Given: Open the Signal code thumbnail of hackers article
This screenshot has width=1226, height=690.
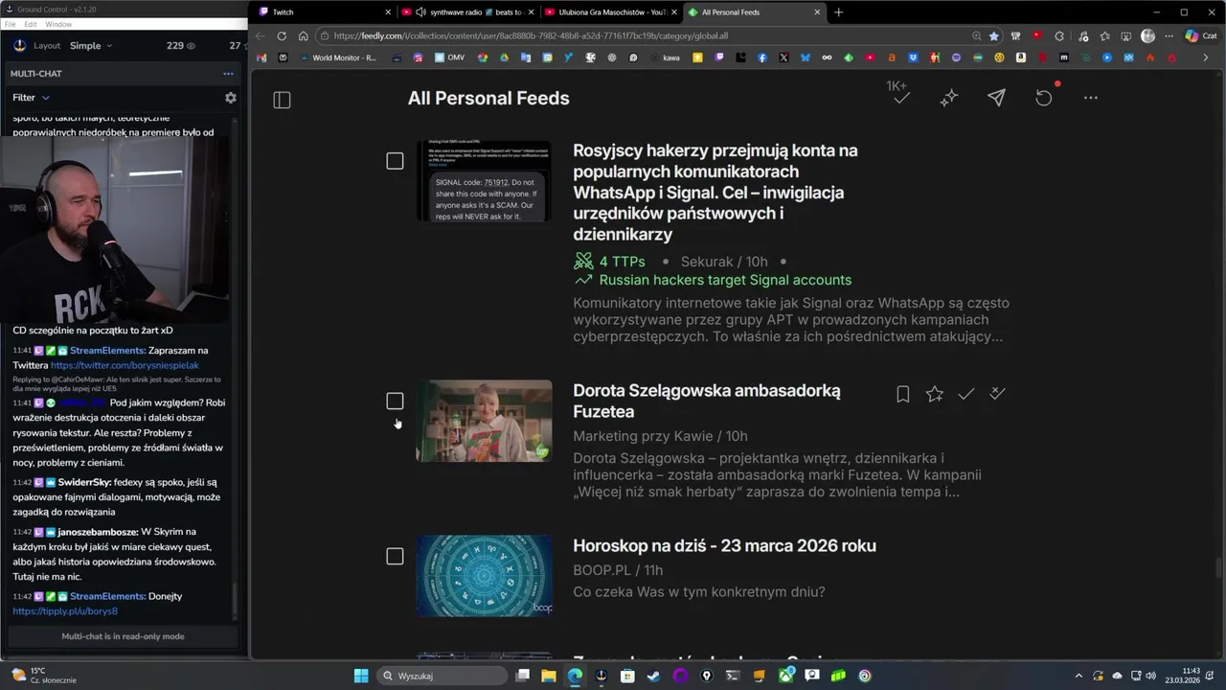Looking at the screenshot, I should pos(484,181).
